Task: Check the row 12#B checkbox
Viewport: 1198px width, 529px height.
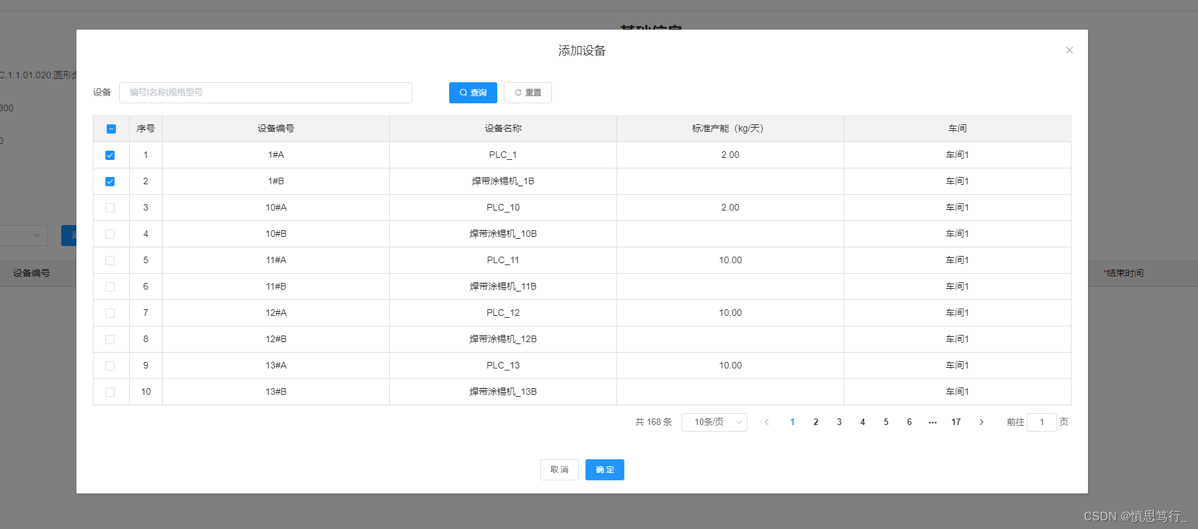Action: (x=110, y=340)
